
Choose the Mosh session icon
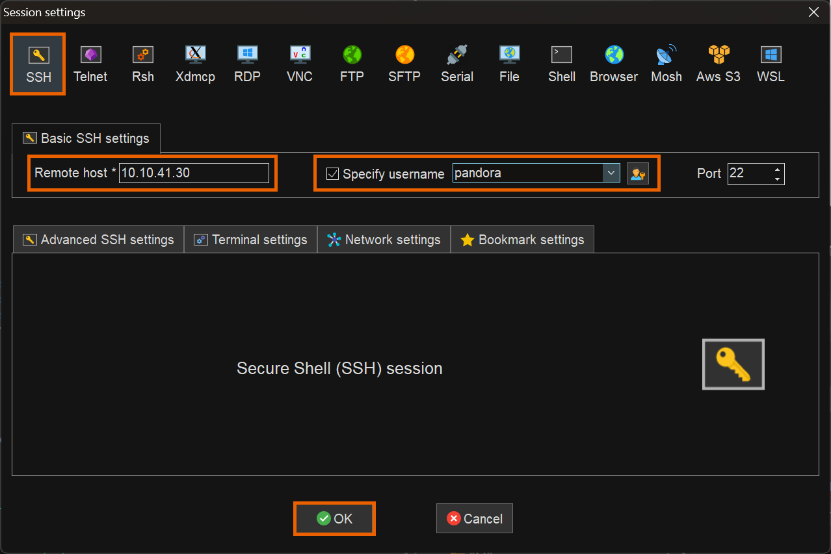(x=666, y=64)
